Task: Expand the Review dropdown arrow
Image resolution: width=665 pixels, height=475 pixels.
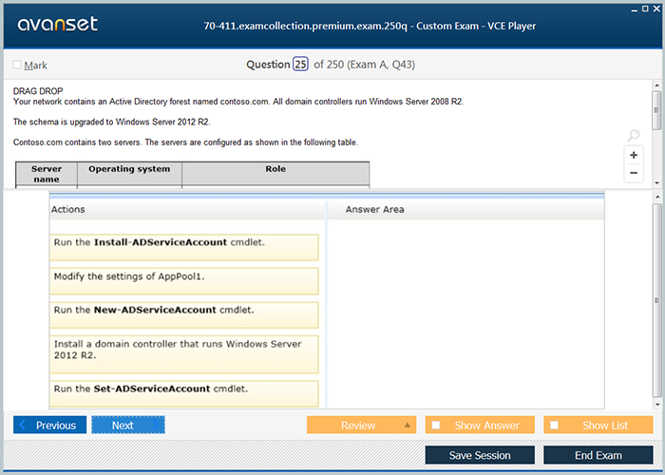Action: [x=407, y=425]
